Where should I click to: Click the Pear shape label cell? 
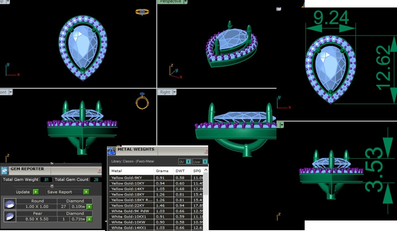pos(37,214)
